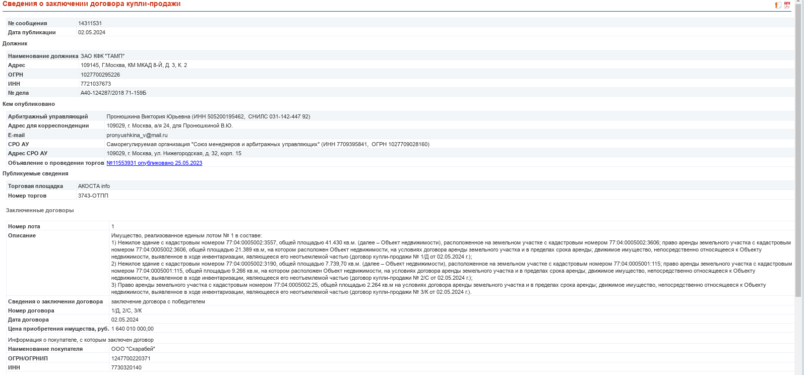Image resolution: width=804 pixels, height=375 pixels.
Task: Select the price 1 640 010 000,00
Action: (x=133, y=329)
